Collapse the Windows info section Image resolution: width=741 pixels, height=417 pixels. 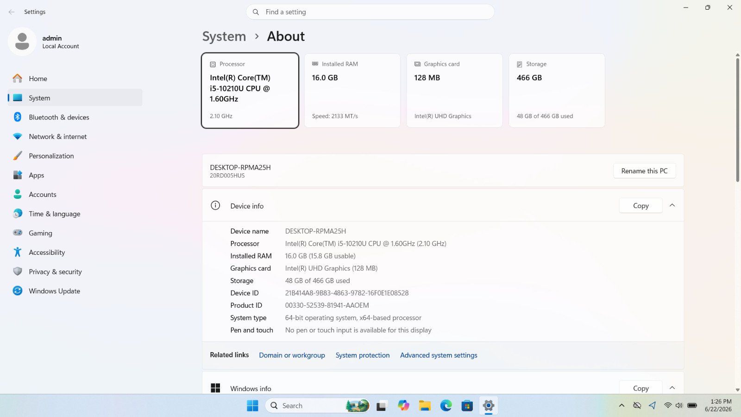tap(672, 388)
